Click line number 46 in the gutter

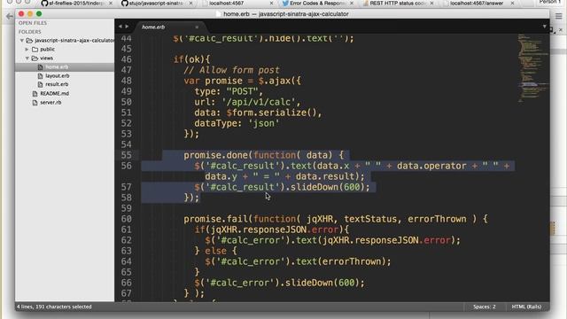[127, 59]
